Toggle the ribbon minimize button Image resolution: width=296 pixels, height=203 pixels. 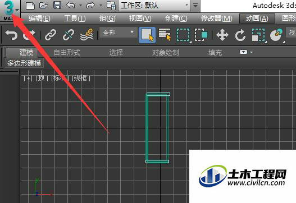[243, 52]
